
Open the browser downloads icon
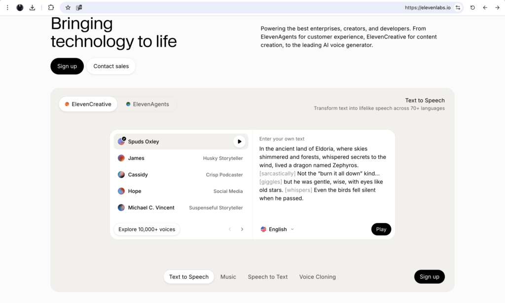[x=33, y=7]
